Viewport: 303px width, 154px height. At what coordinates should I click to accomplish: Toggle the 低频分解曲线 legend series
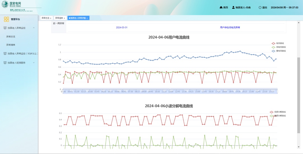[272, 112]
